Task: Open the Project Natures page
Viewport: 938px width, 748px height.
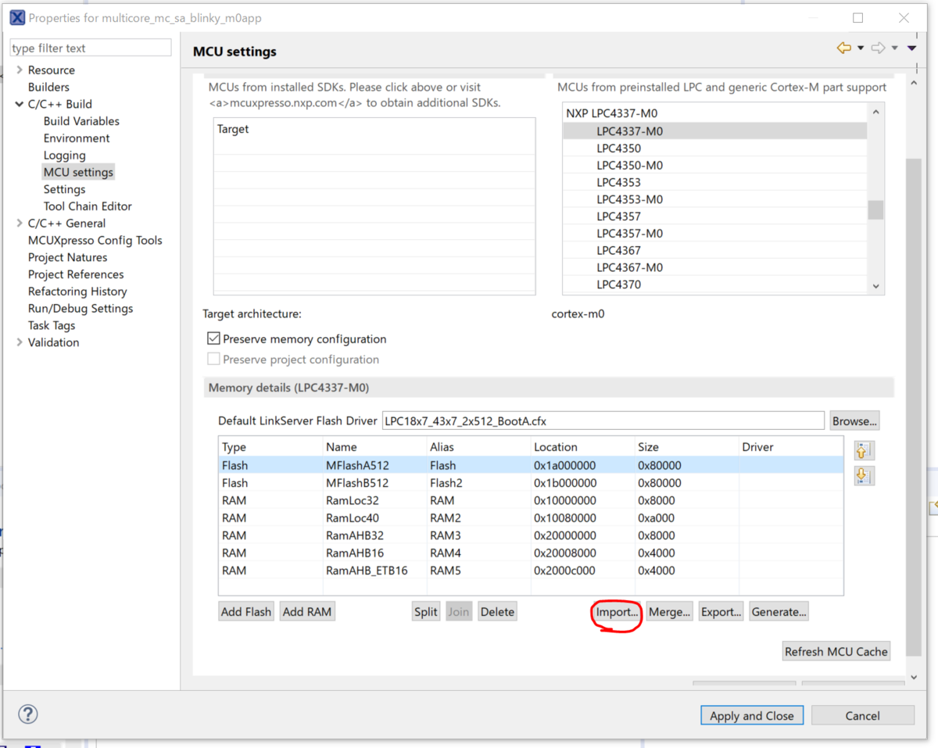Action: 67,258
